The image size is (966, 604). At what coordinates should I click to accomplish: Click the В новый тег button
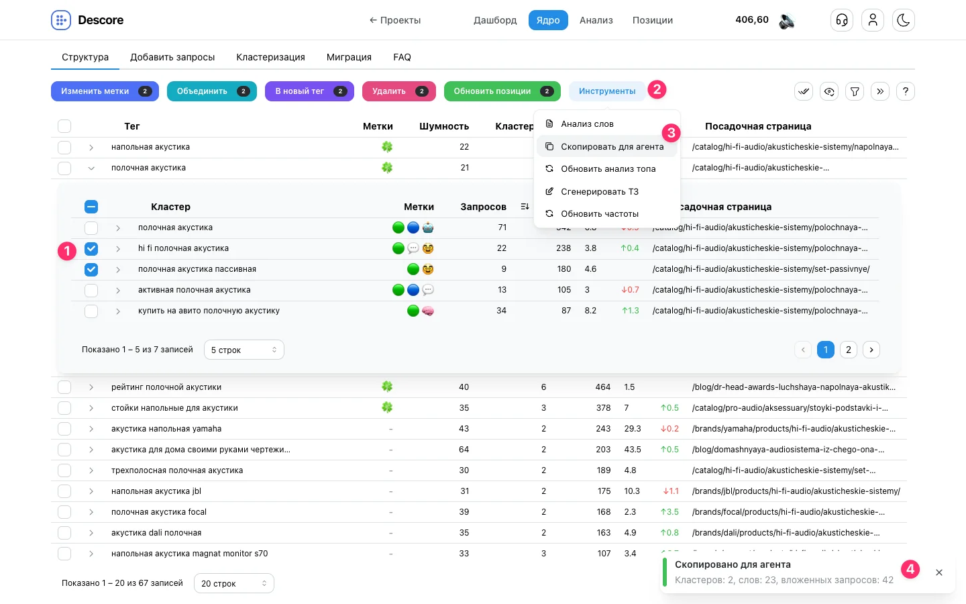click(309, 91)
